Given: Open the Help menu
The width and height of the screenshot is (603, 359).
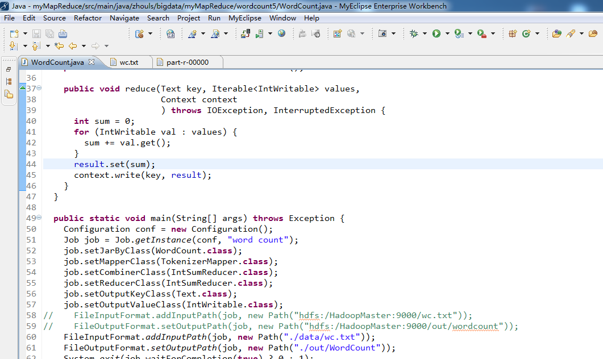Looking at the screenshot, I should click(311, 18).
